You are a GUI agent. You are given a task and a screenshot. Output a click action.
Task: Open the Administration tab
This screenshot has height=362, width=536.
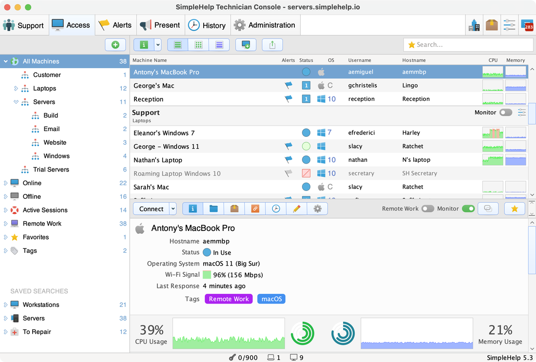point(265,25)
